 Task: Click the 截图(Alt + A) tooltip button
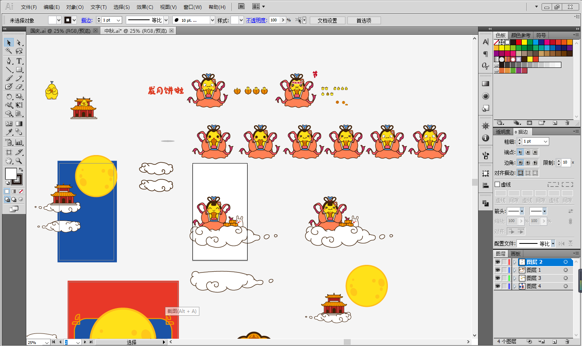(x=182, y=311)
